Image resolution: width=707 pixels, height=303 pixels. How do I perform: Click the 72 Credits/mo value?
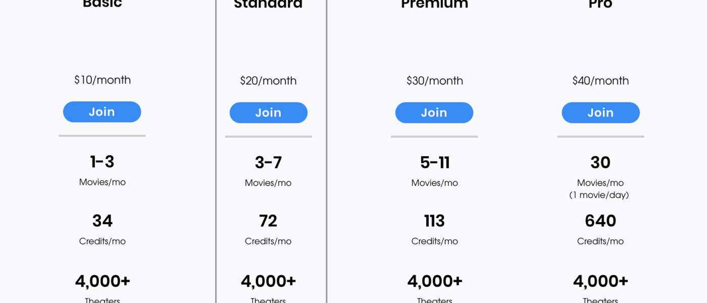point(268,221)
